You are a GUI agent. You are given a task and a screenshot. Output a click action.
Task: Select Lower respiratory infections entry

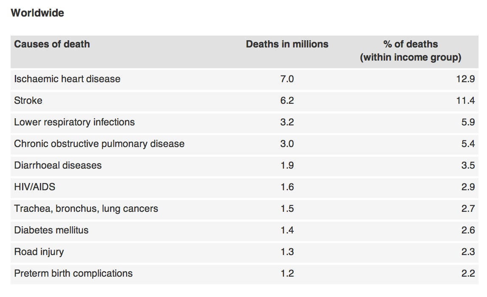point(75,122)
